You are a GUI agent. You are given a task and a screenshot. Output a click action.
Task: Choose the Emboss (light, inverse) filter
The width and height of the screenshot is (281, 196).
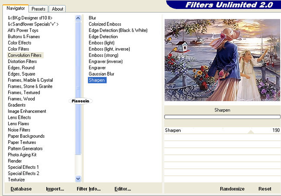pyautogui.click(x=109, y=49)
